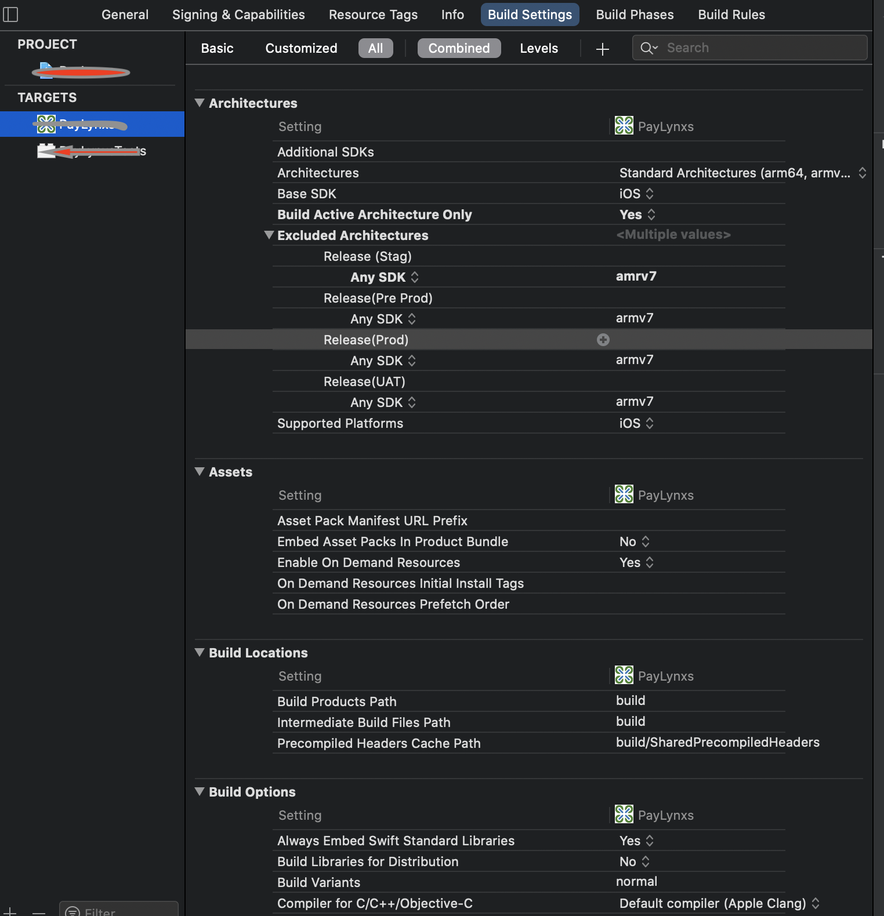Open the Info tab
884x916 pixels.
452,14
